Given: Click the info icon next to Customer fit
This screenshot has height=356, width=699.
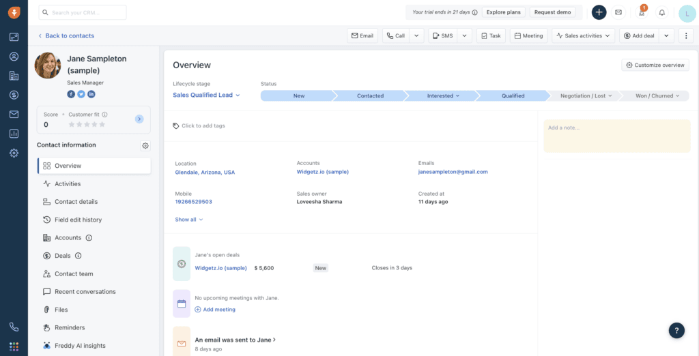Looking at the screenshot, I should click(x=104, y=115).
